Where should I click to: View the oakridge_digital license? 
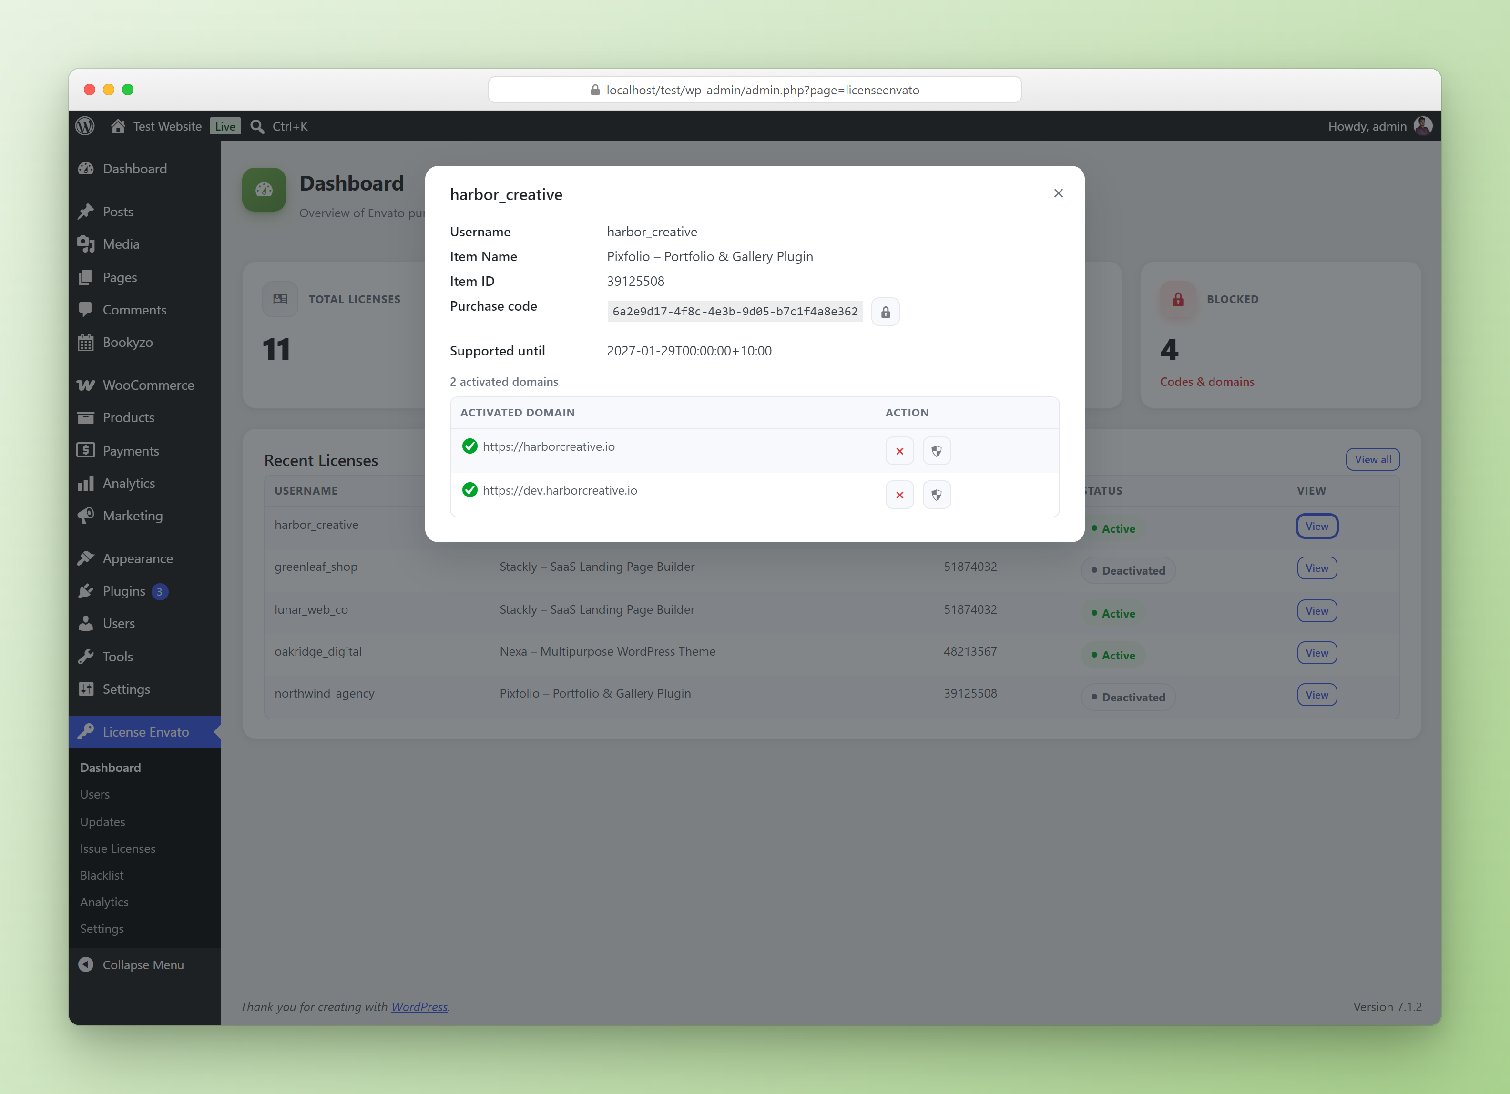[1316, 652]
